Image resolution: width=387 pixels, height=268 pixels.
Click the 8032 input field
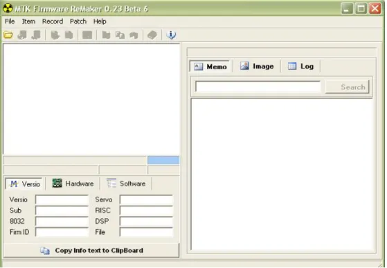tap(62, 222)
